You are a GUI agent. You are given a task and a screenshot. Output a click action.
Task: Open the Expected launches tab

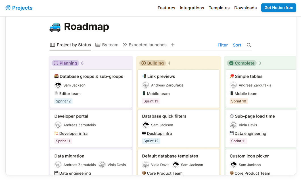point(145,45)
